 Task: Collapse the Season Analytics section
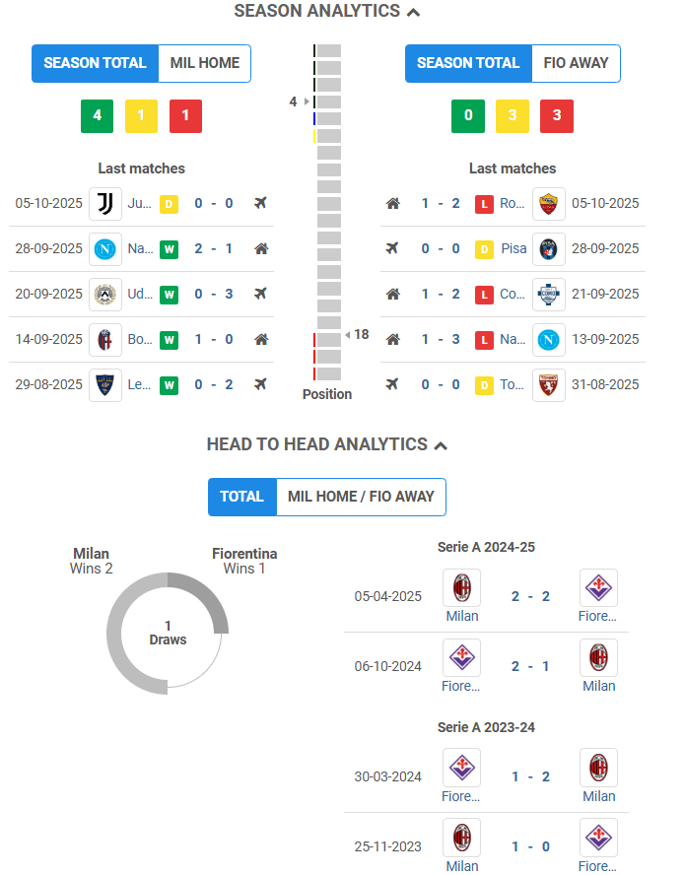413,12
